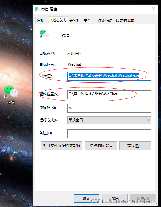Click the 起始位置(S) input field
This screenshot has width=161, height=207.
[x=109, y=95]
